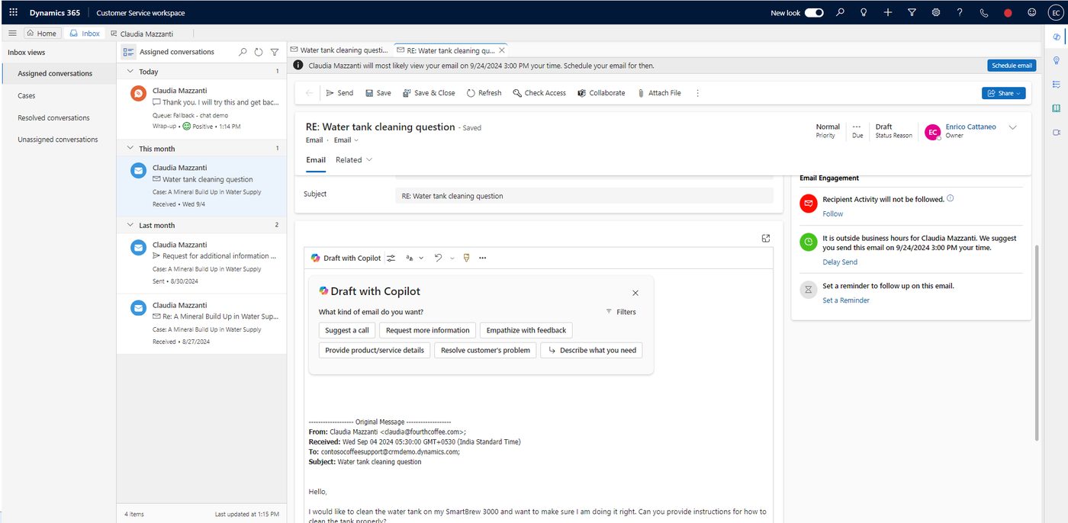Viewport: 1068px width, 523px height.
Task: Open the Share dropdown button
Action: tap(1004, 93)
